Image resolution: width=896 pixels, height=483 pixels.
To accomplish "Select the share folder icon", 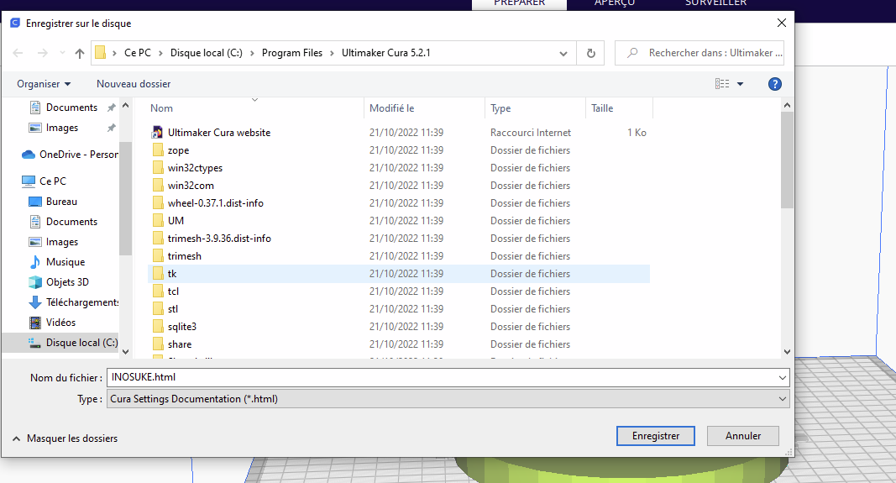I will pos(158,344).
